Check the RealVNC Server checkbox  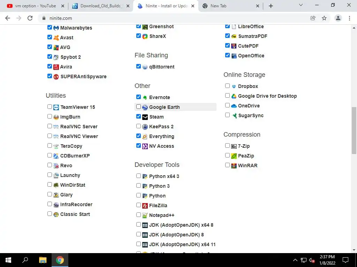(50, 126)
